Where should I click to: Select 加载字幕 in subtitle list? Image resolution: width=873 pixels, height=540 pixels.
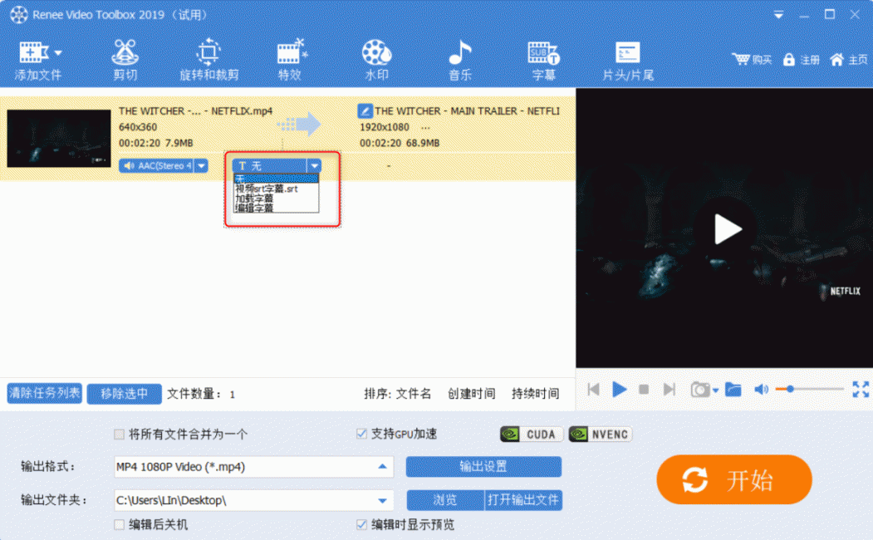(x=276, y=199)
